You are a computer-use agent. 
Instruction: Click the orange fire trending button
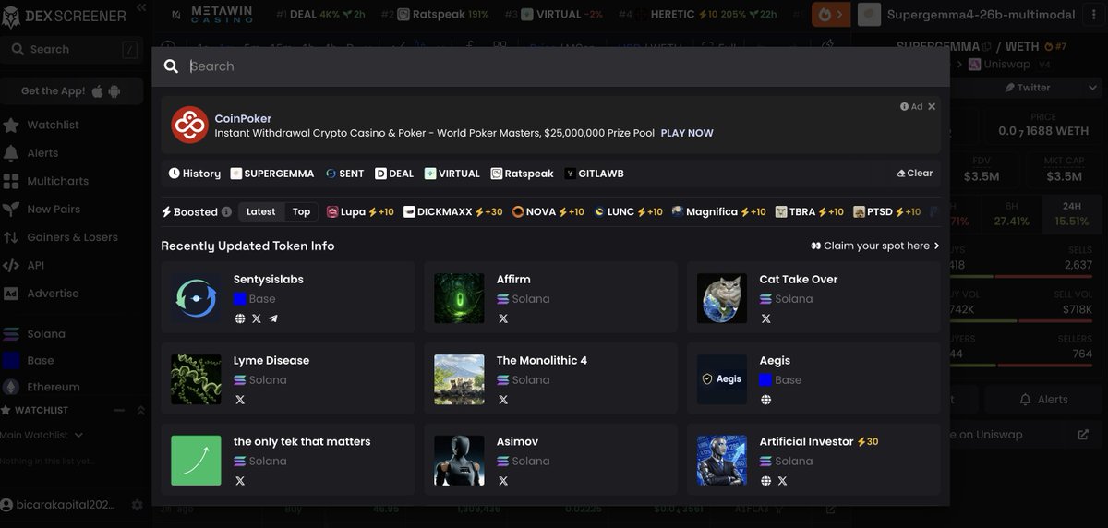830,15
